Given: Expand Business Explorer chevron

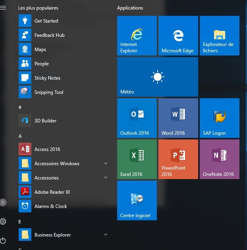Looking at the screenshot, I should [x=106, y=235].
